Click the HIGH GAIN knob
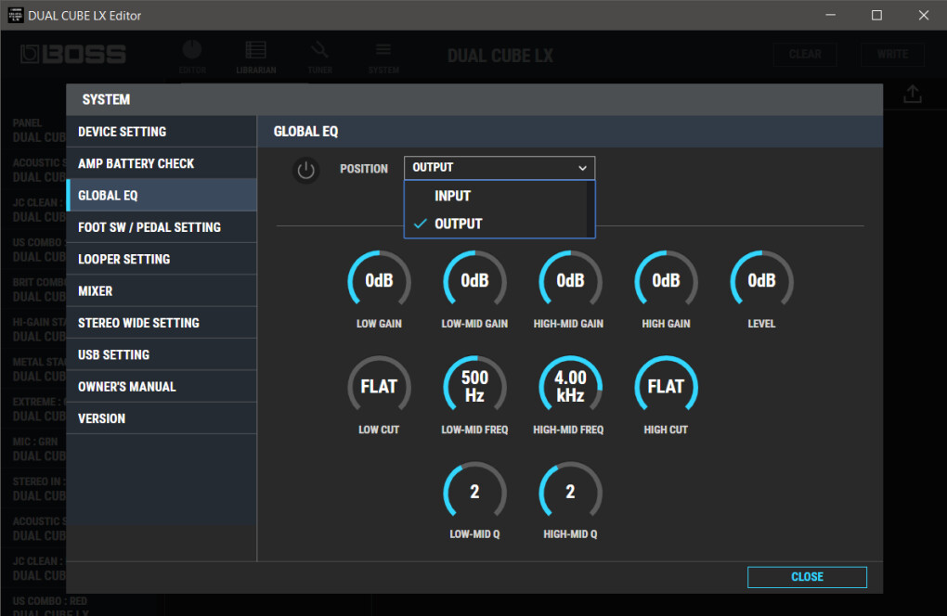Image resolution: width=947 pixels, height=616 pixels. [666, 280]
